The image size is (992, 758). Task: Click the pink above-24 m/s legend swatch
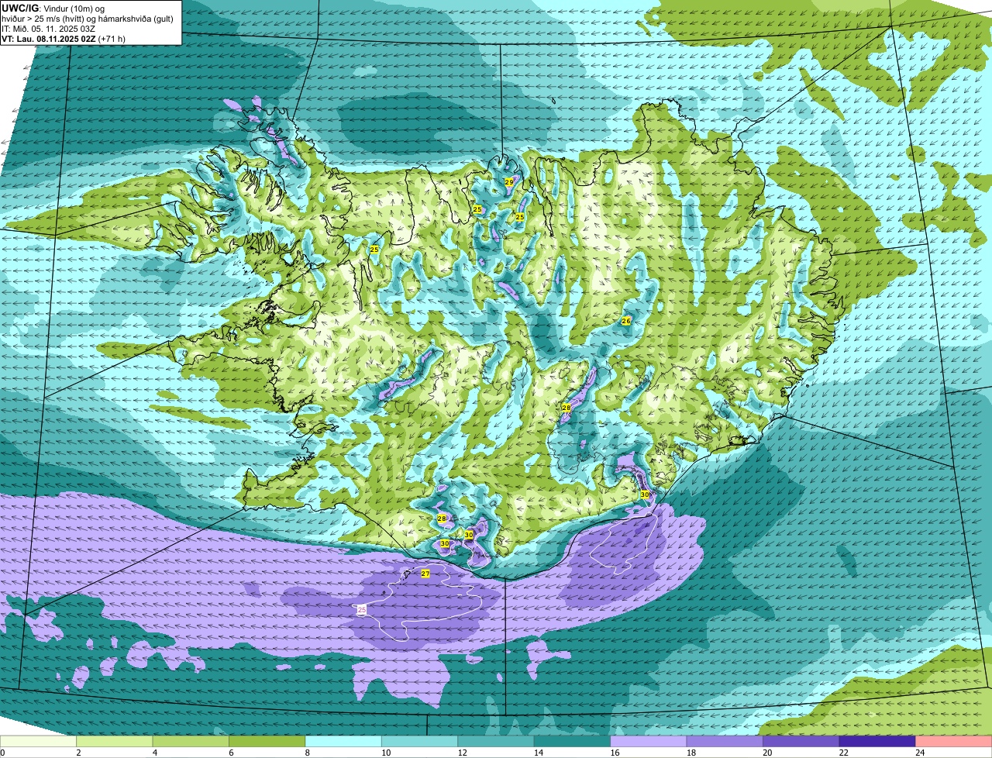(953, 741)
